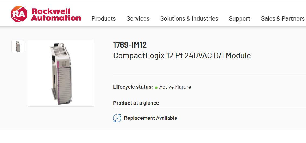This screenshot has height=143, width=306.
Task: Click the Product at a glance heading
Action: [x=136, y=103]
